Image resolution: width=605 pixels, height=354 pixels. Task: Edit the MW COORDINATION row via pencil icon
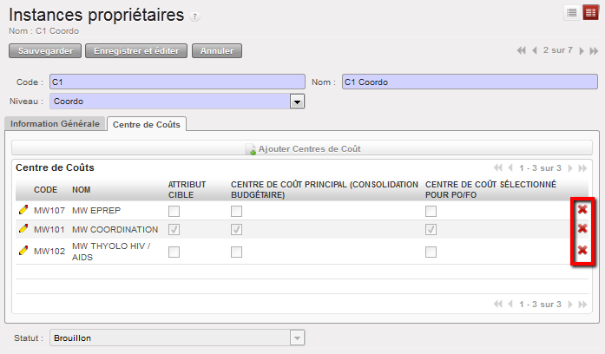coord(23,230)
